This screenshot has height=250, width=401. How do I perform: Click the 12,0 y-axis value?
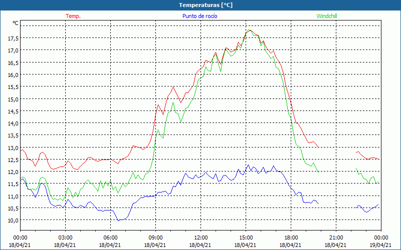coord(13,172)
